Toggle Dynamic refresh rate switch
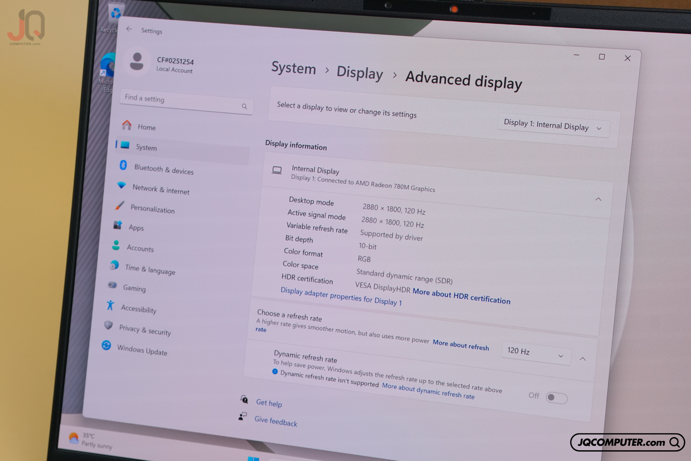This screenshot has width=691, height=461. [557, 398]
